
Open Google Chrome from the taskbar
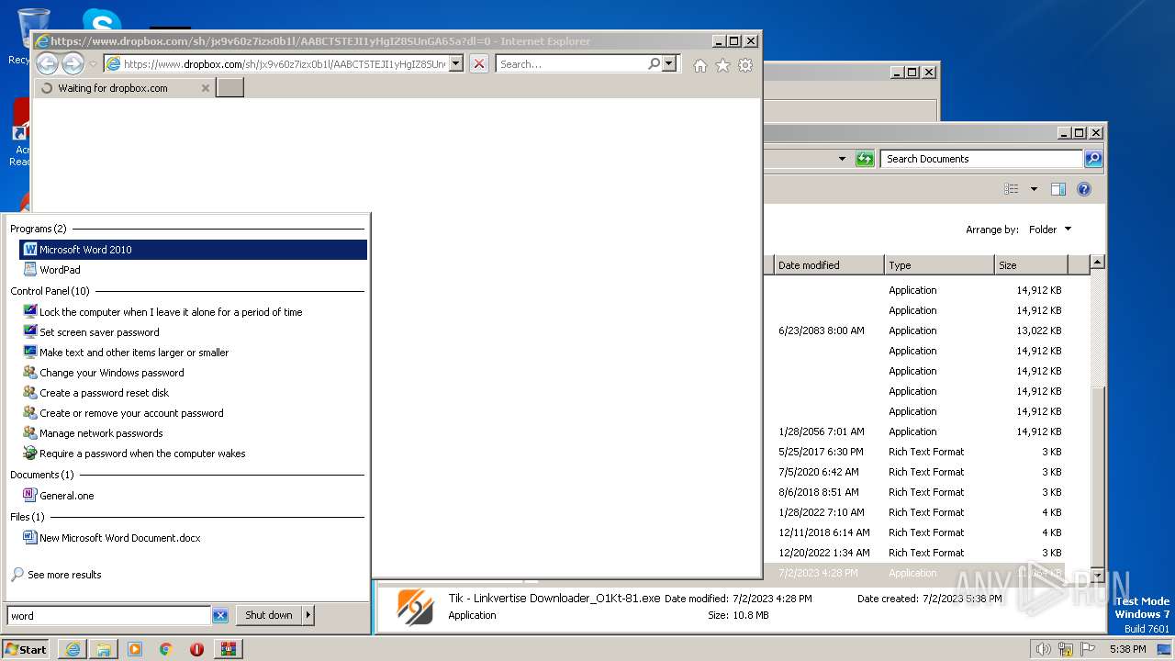(x=166, y=649)
